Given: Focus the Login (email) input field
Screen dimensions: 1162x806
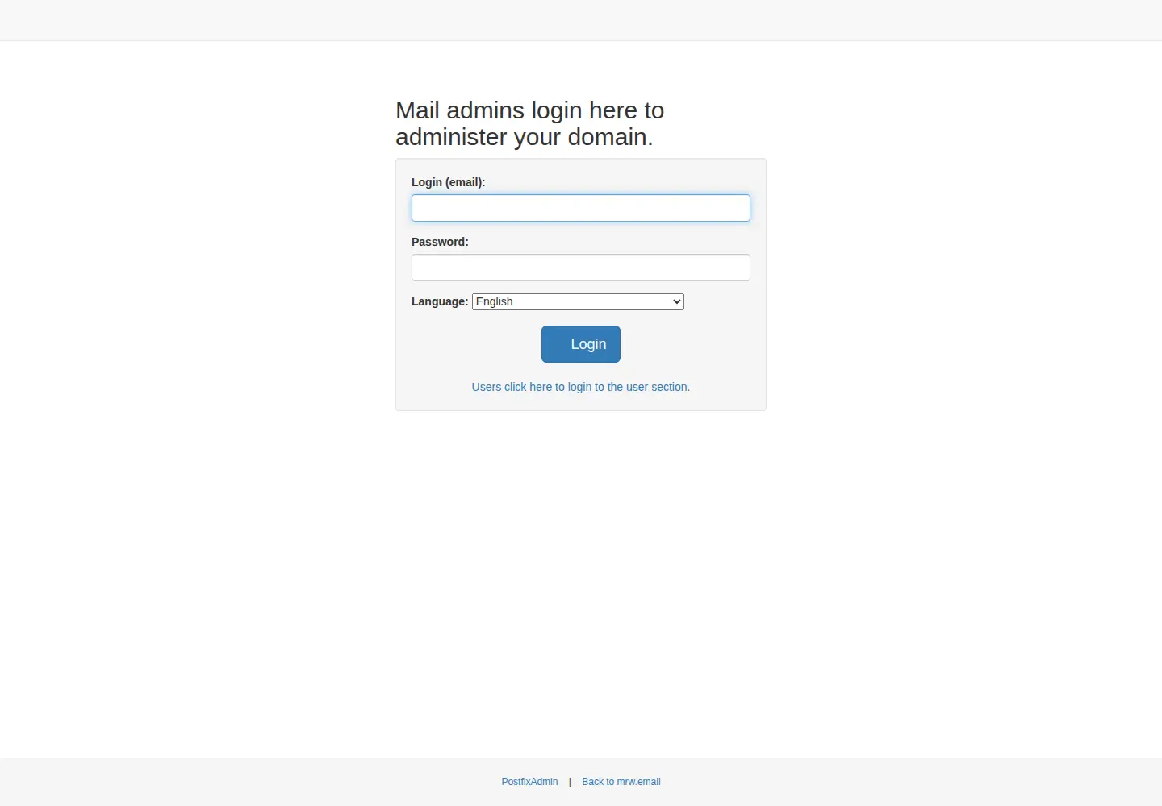Looking at the screenshot, I should point(580,208).
